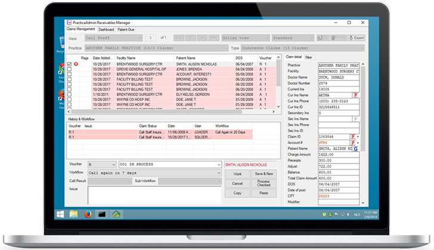
Task: Check the third BROWNE, JACKSON row checkbox
Action: 69,89
